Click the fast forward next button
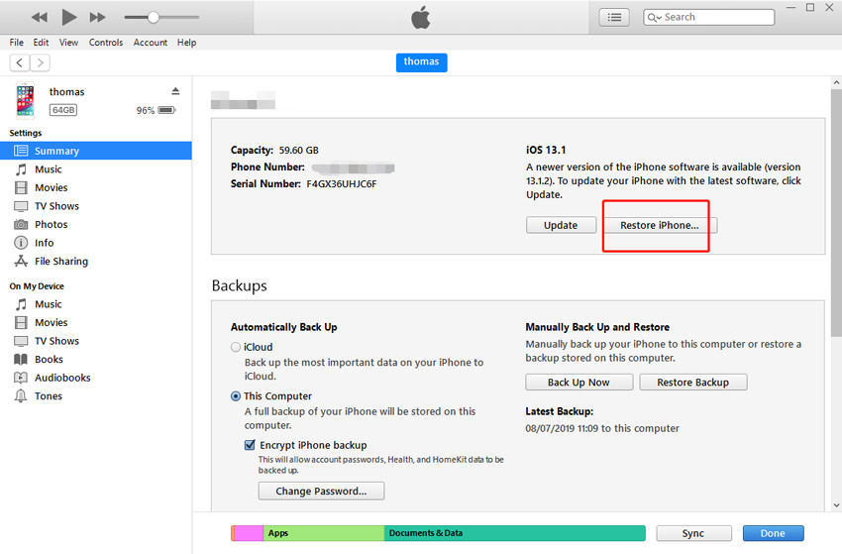The height and width of the screenshot is (554, 842). (x=97, y=17)
